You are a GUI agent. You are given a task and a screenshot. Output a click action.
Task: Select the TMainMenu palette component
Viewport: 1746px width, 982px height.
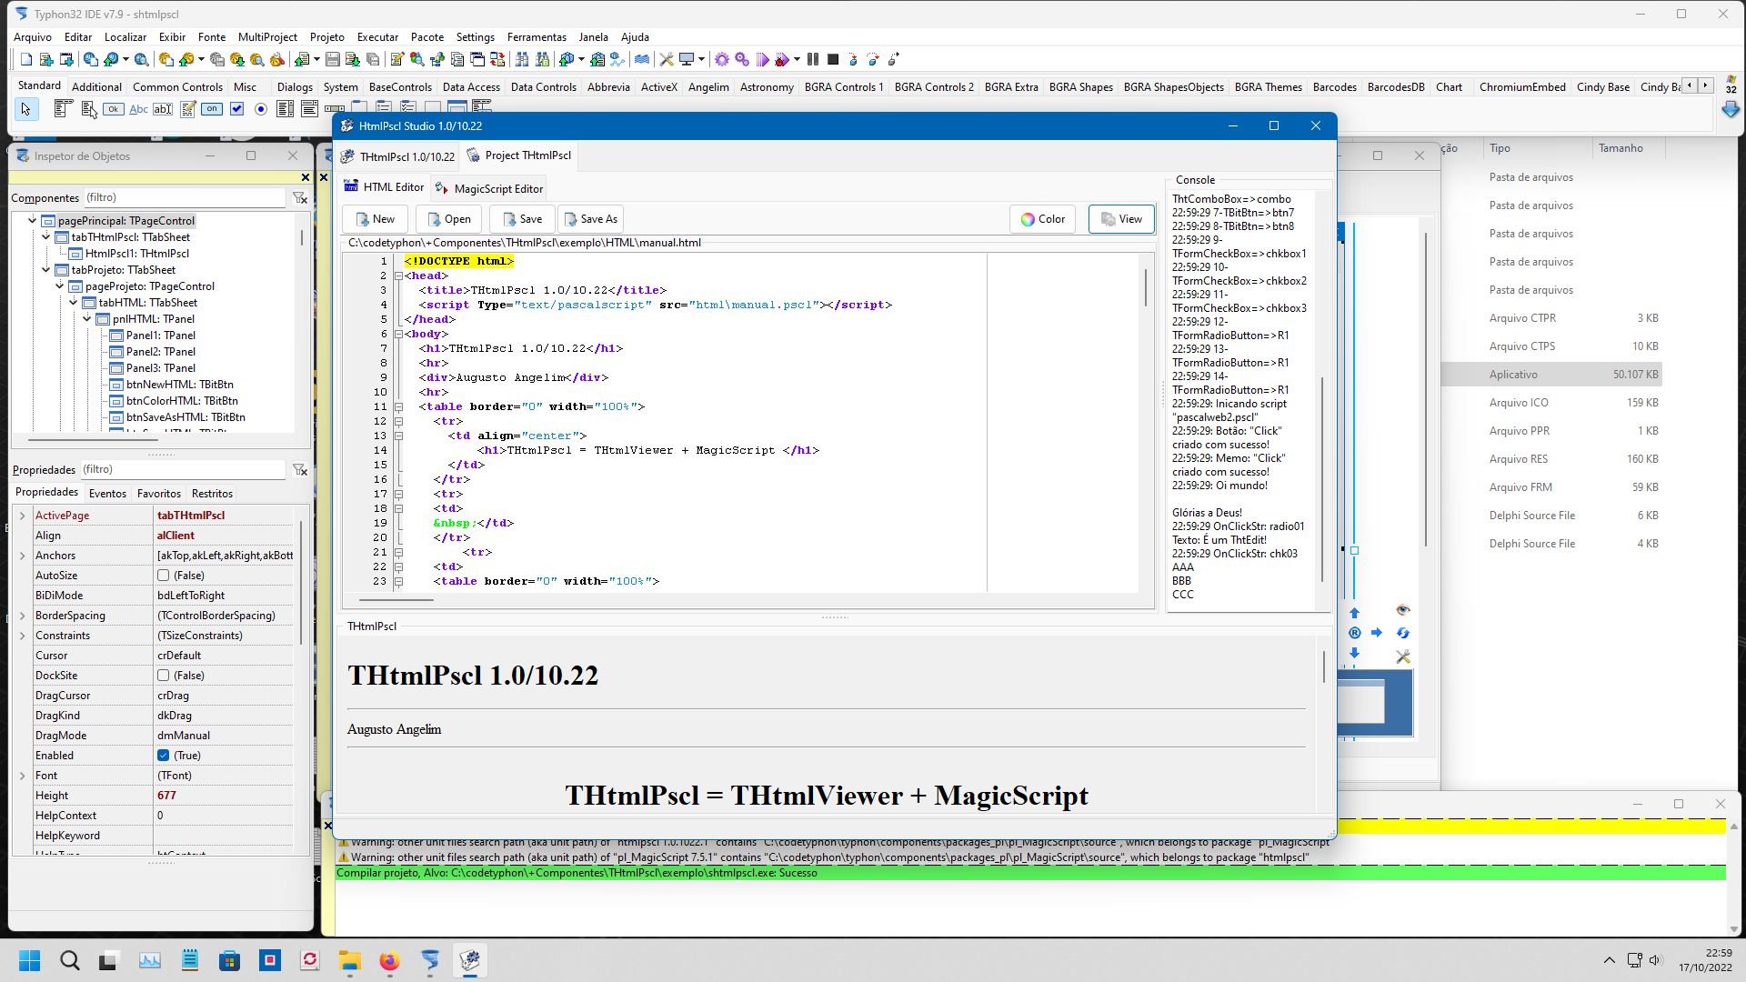coord(63,109)
